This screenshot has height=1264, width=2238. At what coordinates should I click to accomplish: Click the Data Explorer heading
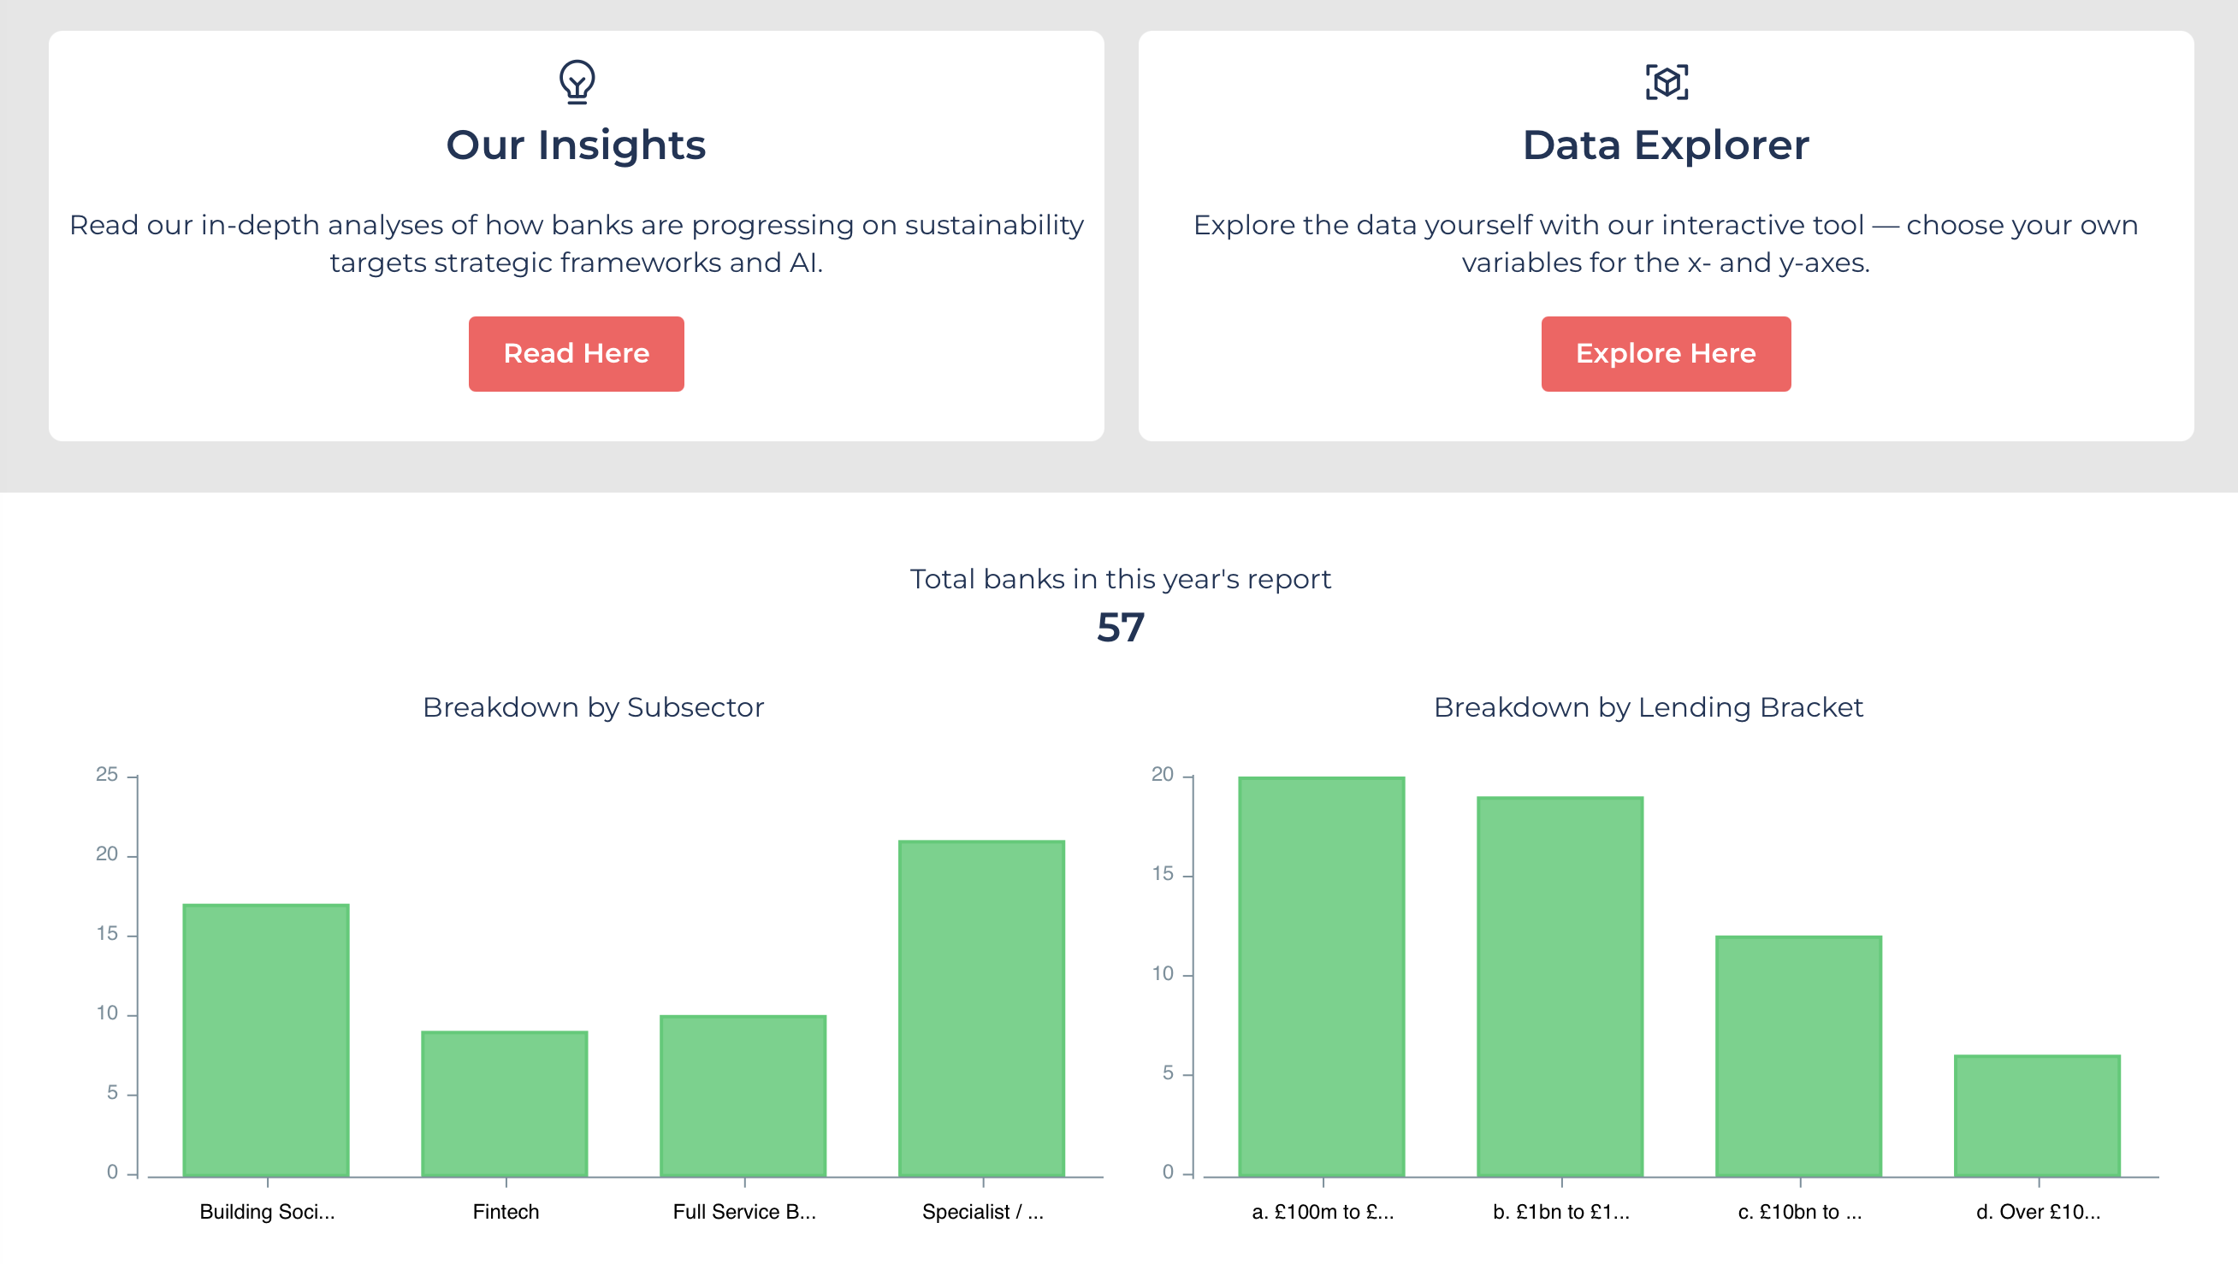pyautogui.click(x=1666, y=145)
